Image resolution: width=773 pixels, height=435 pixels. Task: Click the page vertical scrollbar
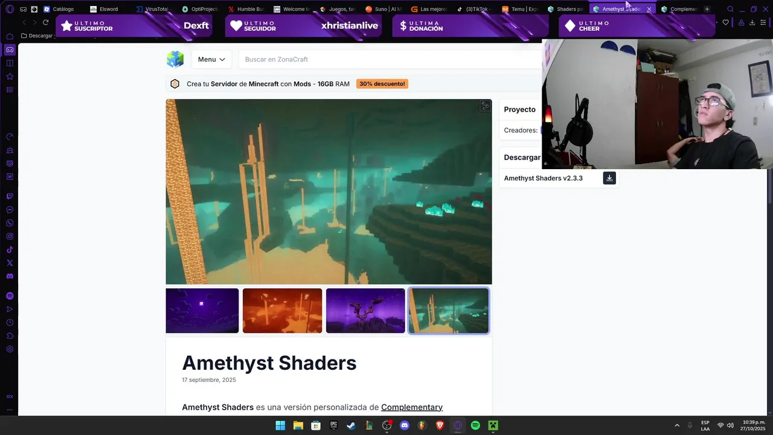pos(770,187)
